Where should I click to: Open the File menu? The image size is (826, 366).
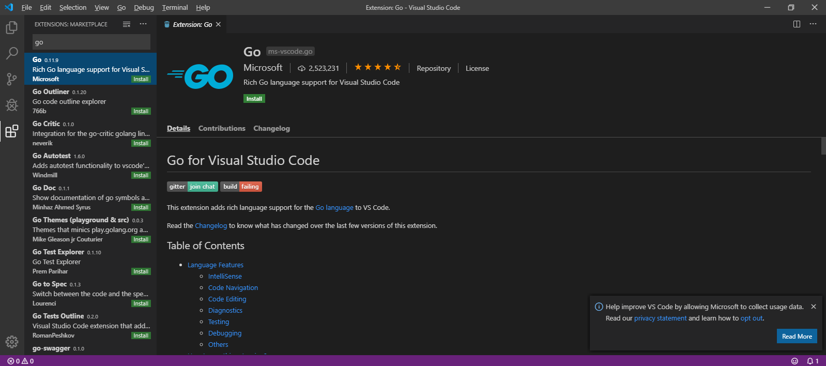tap(26, 7)
